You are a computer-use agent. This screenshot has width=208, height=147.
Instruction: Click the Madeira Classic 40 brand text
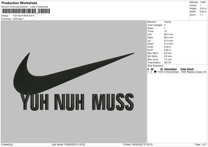[x=197, y=72]
